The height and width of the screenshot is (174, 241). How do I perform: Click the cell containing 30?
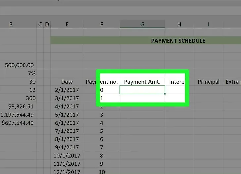click(18, 82)
